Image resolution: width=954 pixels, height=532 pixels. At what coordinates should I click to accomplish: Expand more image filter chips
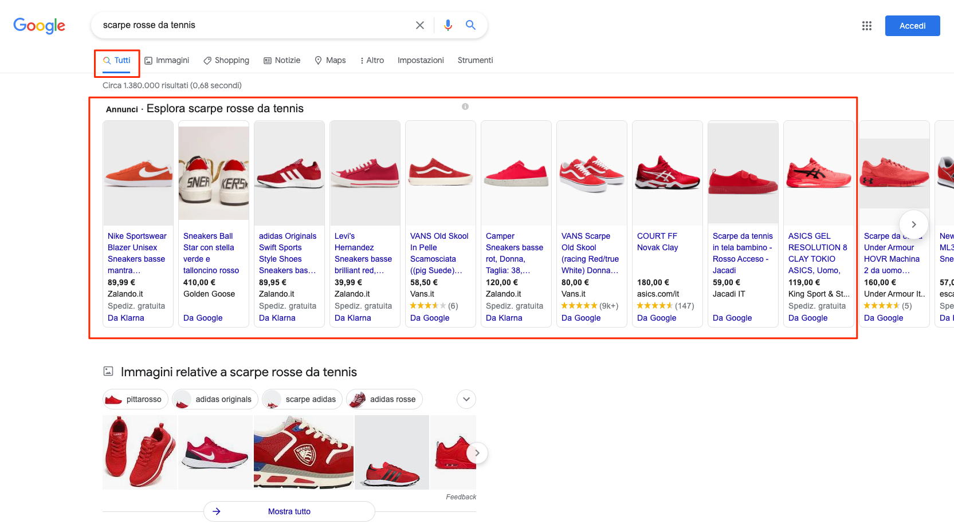click(x=466, y=399)
